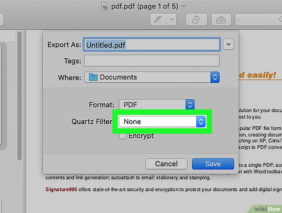282x213 pixels.
Task: Show the Markup toolbox icon
Action: [x=221, y=20]
